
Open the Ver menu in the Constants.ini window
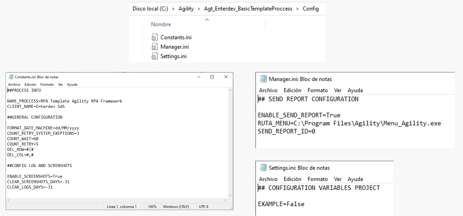(x=61, y=85)
